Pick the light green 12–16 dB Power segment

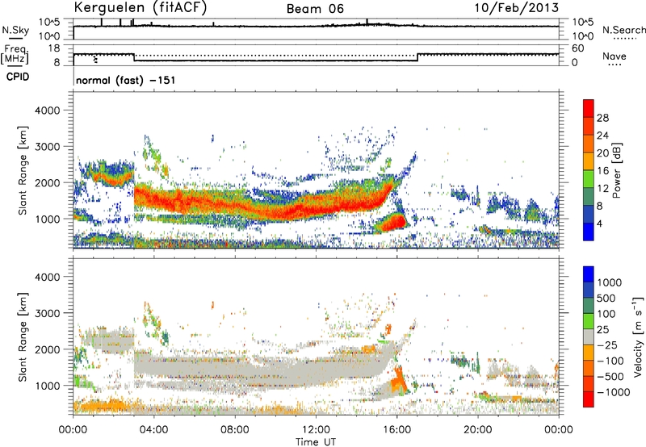[x=589, y=179]
